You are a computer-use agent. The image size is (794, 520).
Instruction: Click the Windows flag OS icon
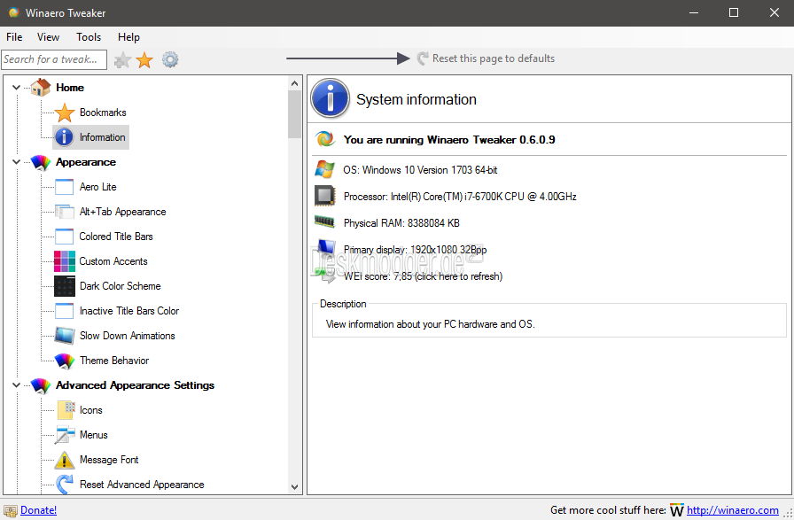[x=324, y=169]
